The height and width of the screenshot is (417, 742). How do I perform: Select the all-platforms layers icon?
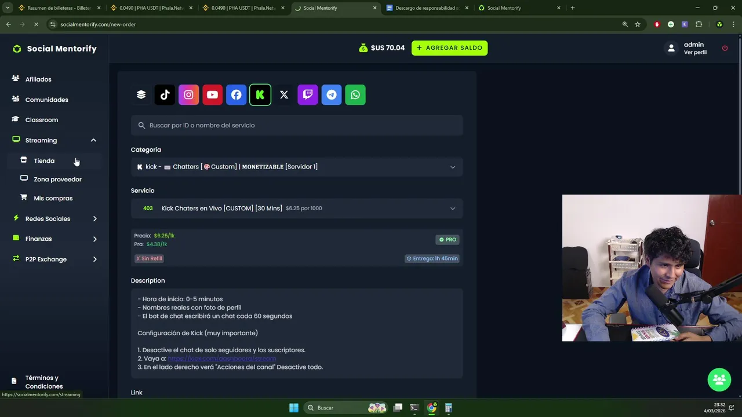click(141, 95)
